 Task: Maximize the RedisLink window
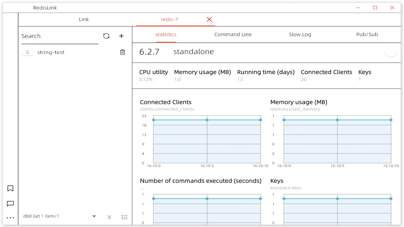375,8
